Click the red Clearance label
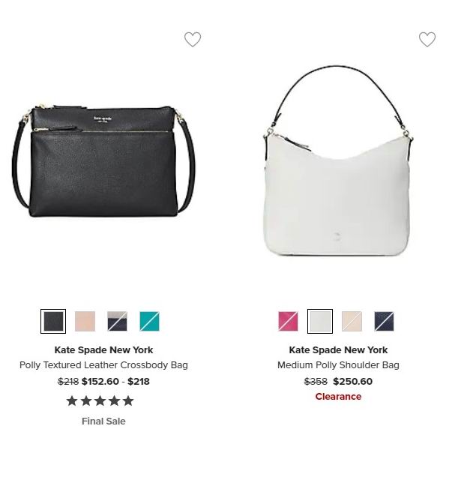The width and height of the screenshot is (473, 477). coord(338,397)
